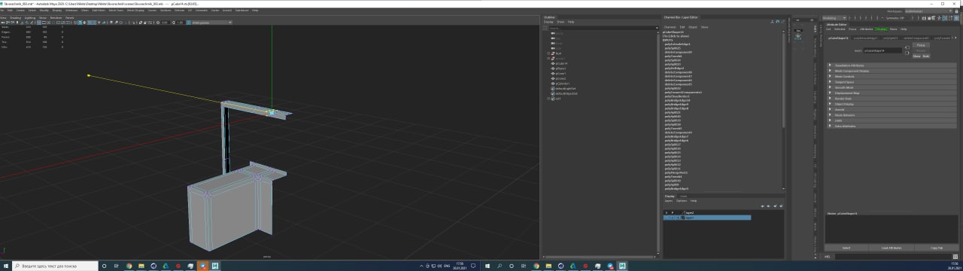963x271 pixels.
Task: Click the Outliner search field
Action: [602, 28]
